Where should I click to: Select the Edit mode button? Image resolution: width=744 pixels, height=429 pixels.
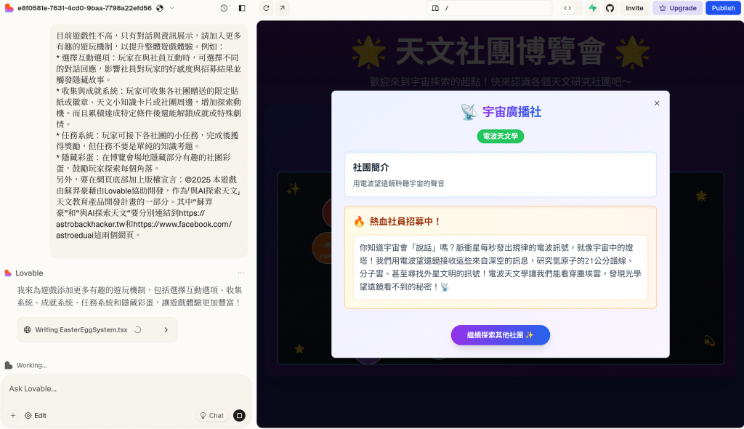click(36, 416)
